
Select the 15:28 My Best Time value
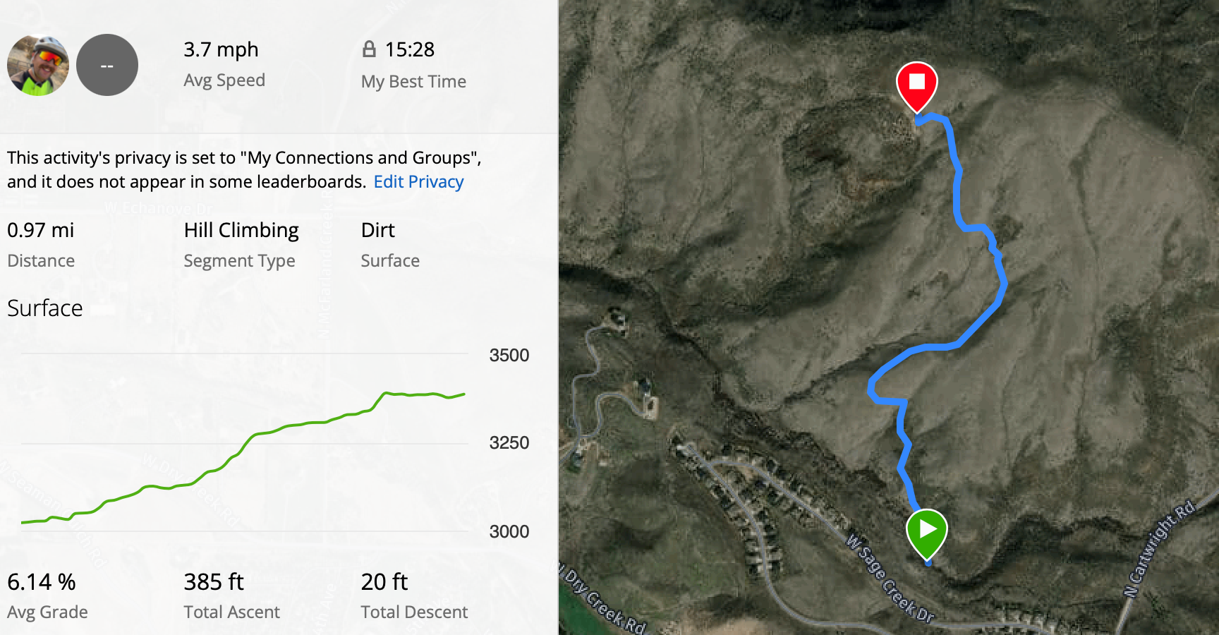tap(409, 49)
